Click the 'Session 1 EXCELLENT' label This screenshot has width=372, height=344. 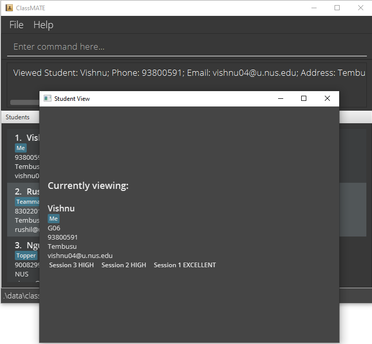click(185, 265)
